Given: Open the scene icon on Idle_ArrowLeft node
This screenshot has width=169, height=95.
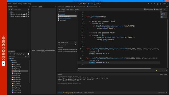Looking at the screenshot, I should coord(24,16).
